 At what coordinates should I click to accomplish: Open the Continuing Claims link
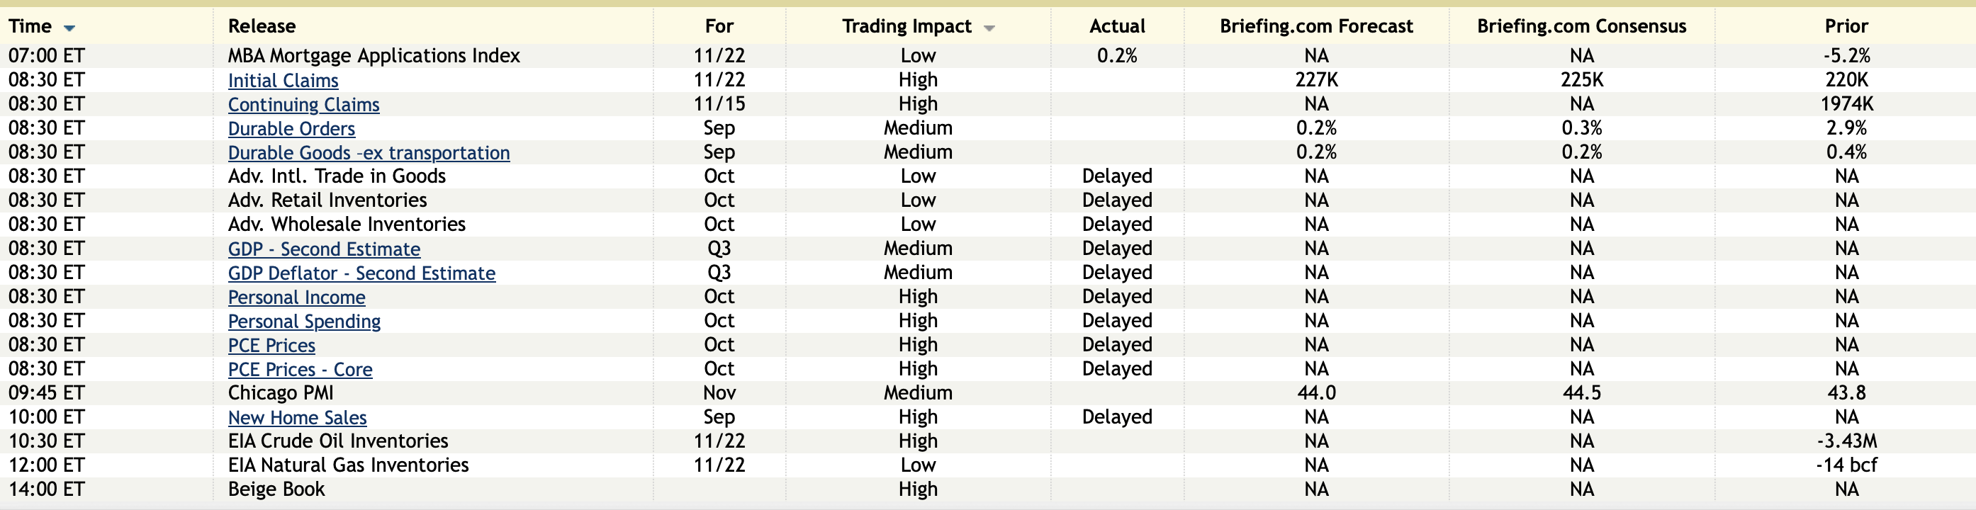304,104
